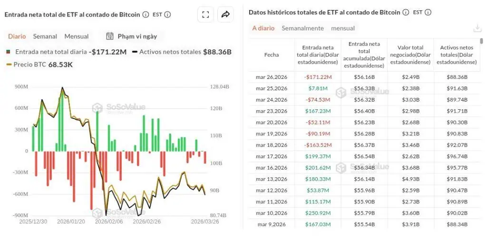The width and height of the screenshot is (487, 238).
Task: Expand the chart to fullscreen
Action: [x=205, y=15]
